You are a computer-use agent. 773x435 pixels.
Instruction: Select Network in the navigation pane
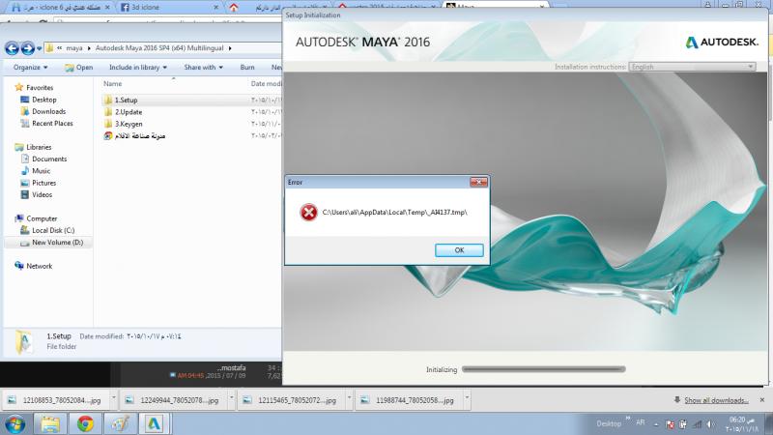(x=39, y=266)
